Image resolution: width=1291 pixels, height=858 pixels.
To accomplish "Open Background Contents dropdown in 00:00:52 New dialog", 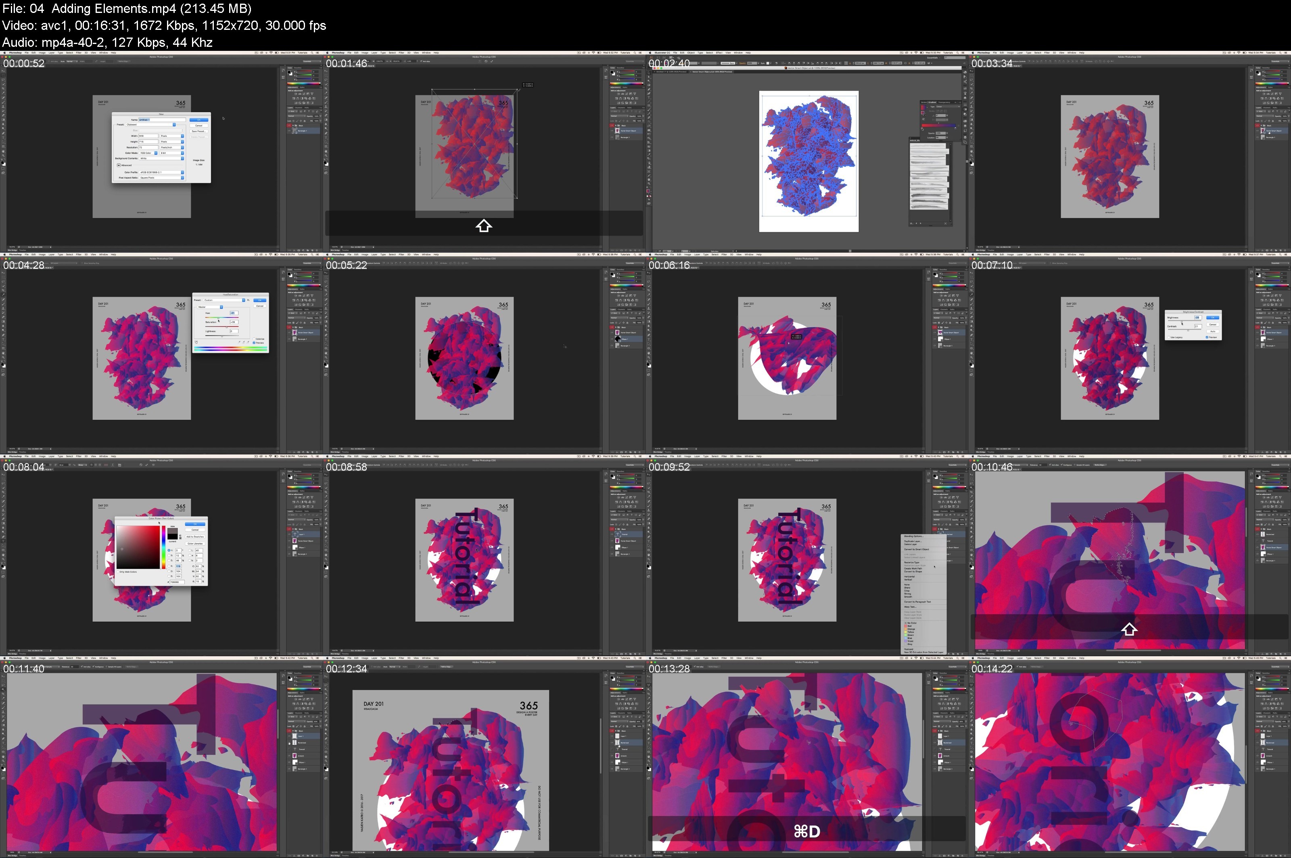I will (162, 159).
